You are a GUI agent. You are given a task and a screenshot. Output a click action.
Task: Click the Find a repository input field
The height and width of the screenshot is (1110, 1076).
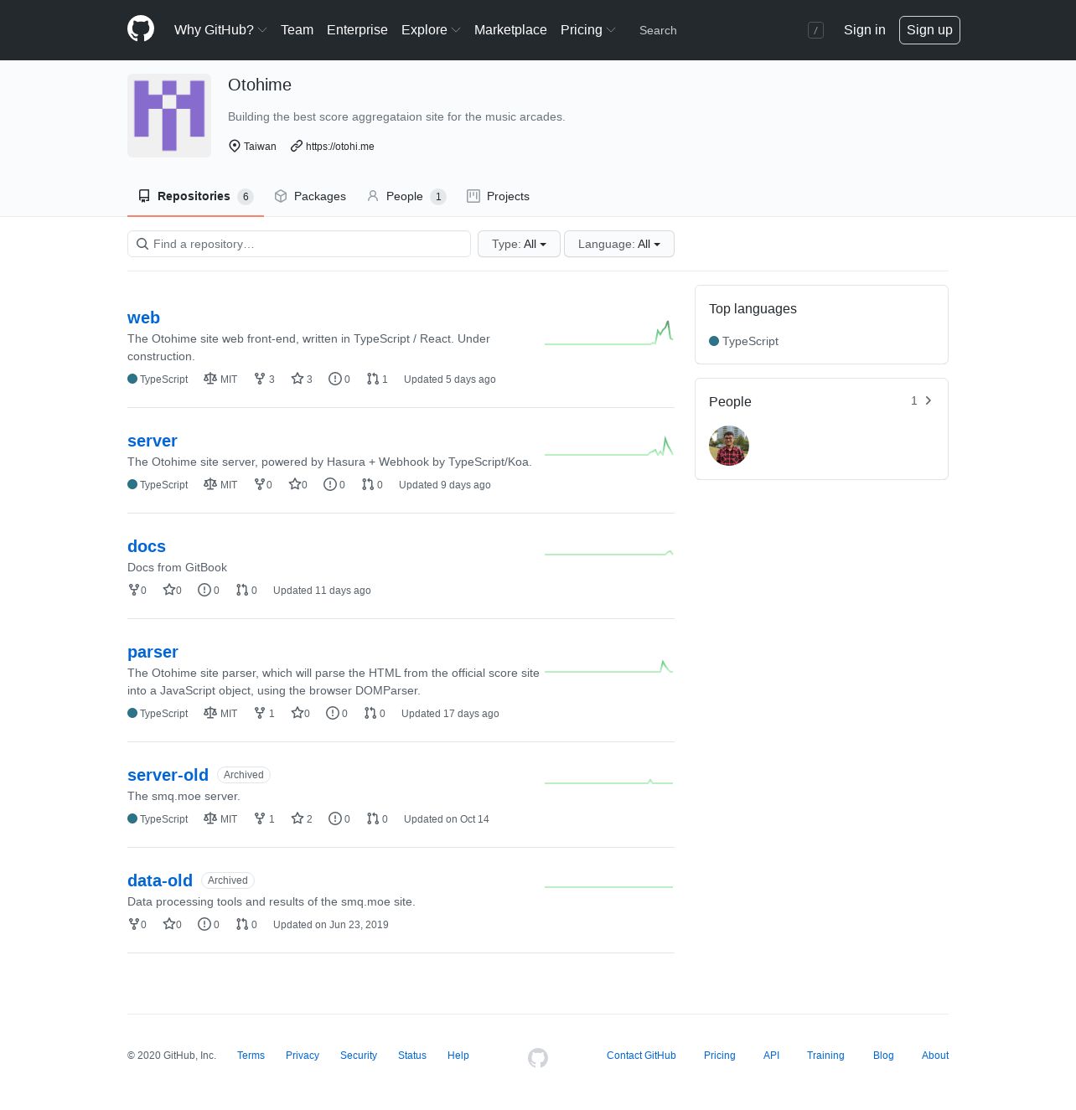click(x=299, y=244)
